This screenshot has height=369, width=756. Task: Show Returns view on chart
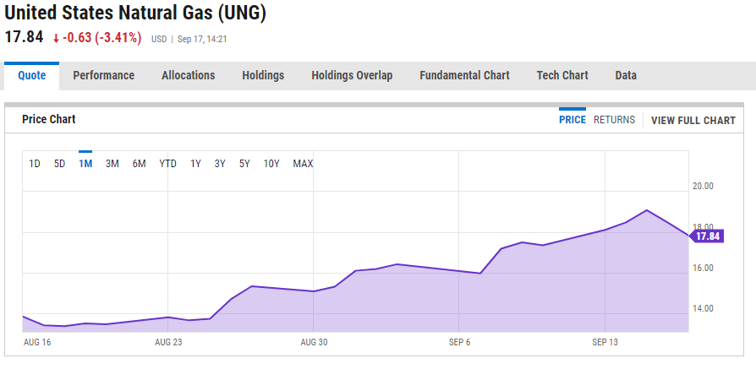point(614,120)
